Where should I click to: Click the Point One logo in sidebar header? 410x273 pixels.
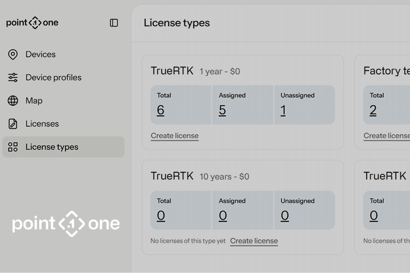[32, 23]
